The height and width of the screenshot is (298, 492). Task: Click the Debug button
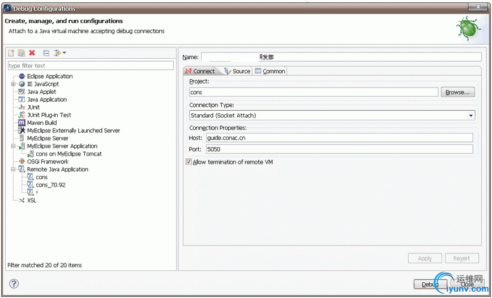tap(430, 284)
